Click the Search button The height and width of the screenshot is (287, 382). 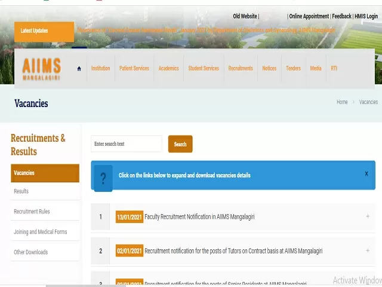pos(180,144)
